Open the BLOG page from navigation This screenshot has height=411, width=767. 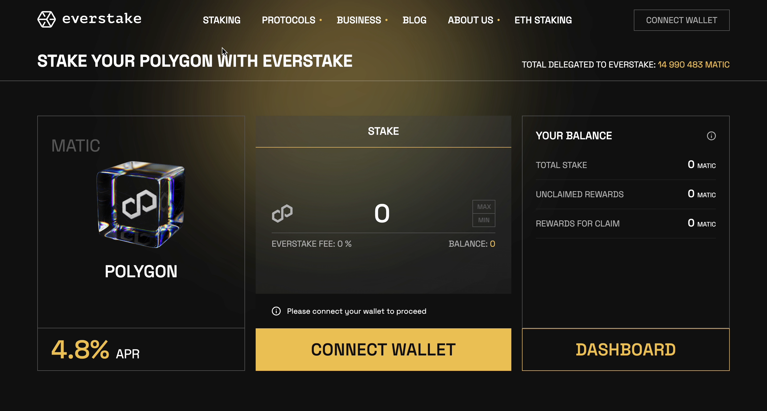coord(414,20)
